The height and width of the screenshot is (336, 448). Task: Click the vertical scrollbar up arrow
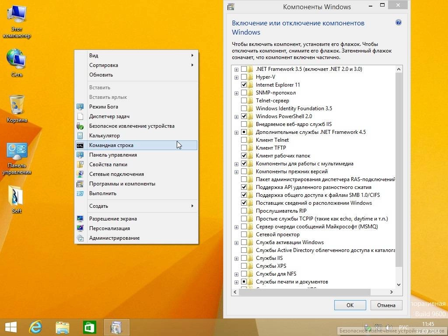[399, 69]
